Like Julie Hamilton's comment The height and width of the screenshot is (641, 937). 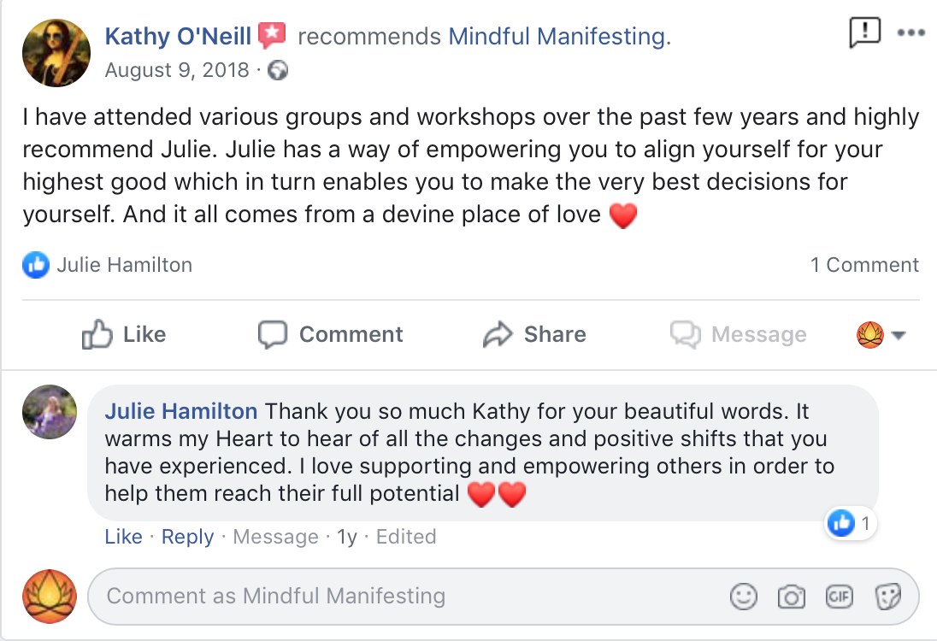point(123,537)
